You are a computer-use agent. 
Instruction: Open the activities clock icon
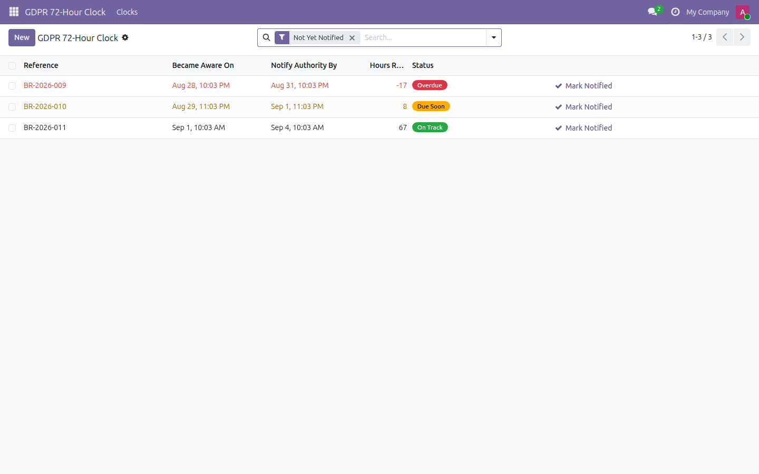click(675, 12)
